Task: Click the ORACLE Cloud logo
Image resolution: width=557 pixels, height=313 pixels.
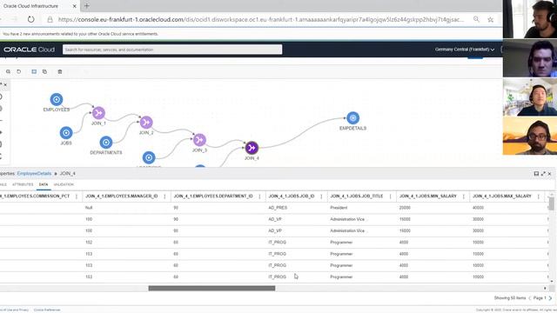Action: coord(29,50)
